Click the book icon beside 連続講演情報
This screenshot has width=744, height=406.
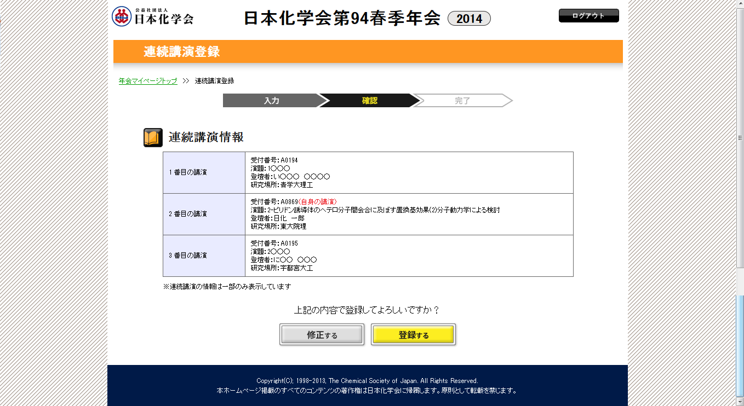pos(153,137)
